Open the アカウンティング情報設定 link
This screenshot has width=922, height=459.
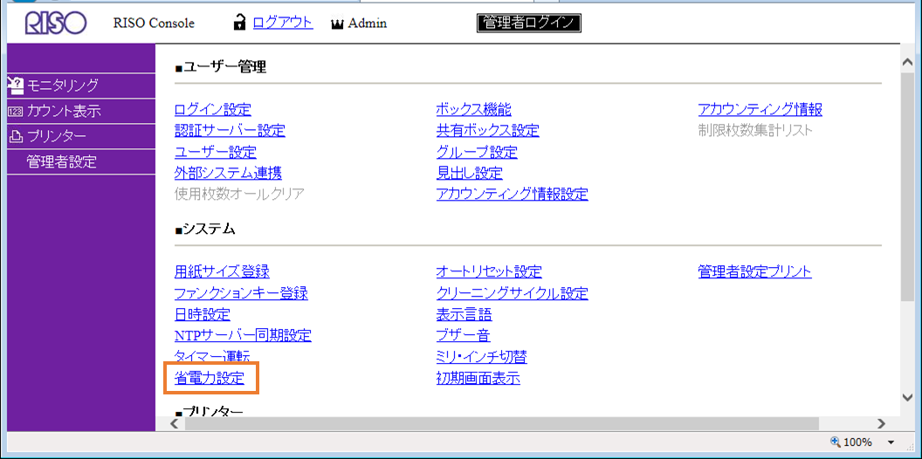tap(513, 194)
